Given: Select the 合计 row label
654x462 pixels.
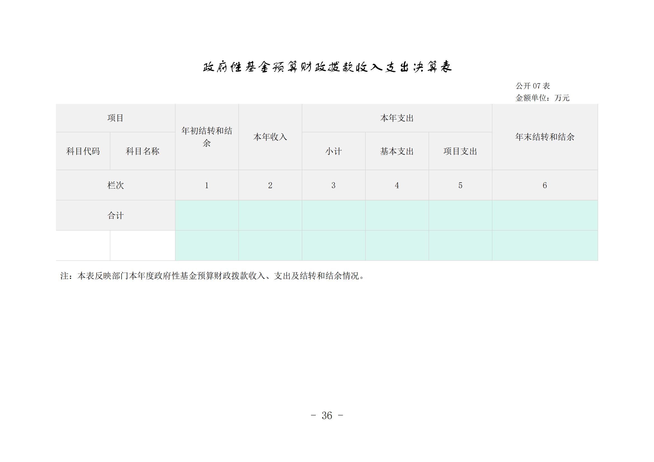Looking at the screenshot, I should [x=115, y=215].
